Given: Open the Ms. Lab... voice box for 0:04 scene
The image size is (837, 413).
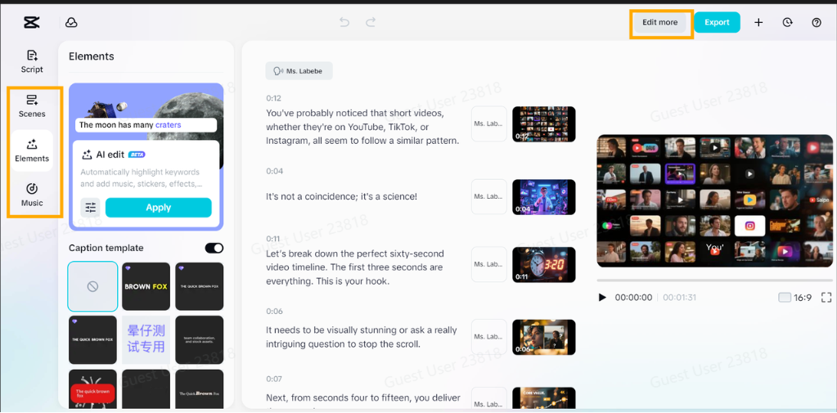Looking at the screenshot, I should click(x=488, y=197).
